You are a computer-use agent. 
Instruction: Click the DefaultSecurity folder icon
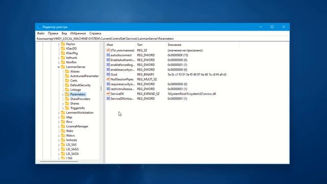pos(67,85)
